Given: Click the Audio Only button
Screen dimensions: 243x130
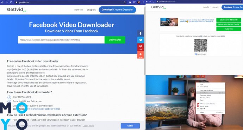Looking at the screenshot, I should (x=229, y=29).
